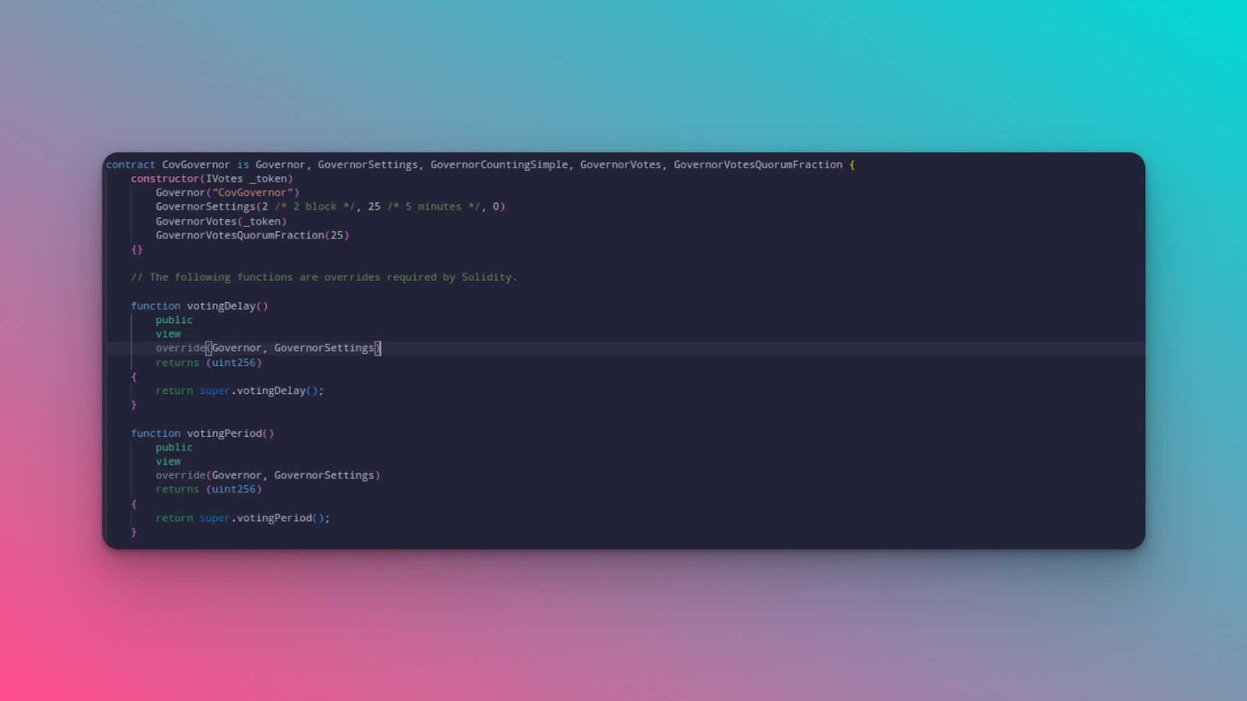Click the string "CovGovernor" inside the Governor call

(253, 193)
